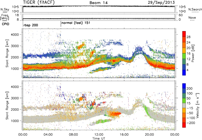The height and width of the screenshot is (140, 202).
Task: Click the "Beam 14" heading
Action: point(98,3)
